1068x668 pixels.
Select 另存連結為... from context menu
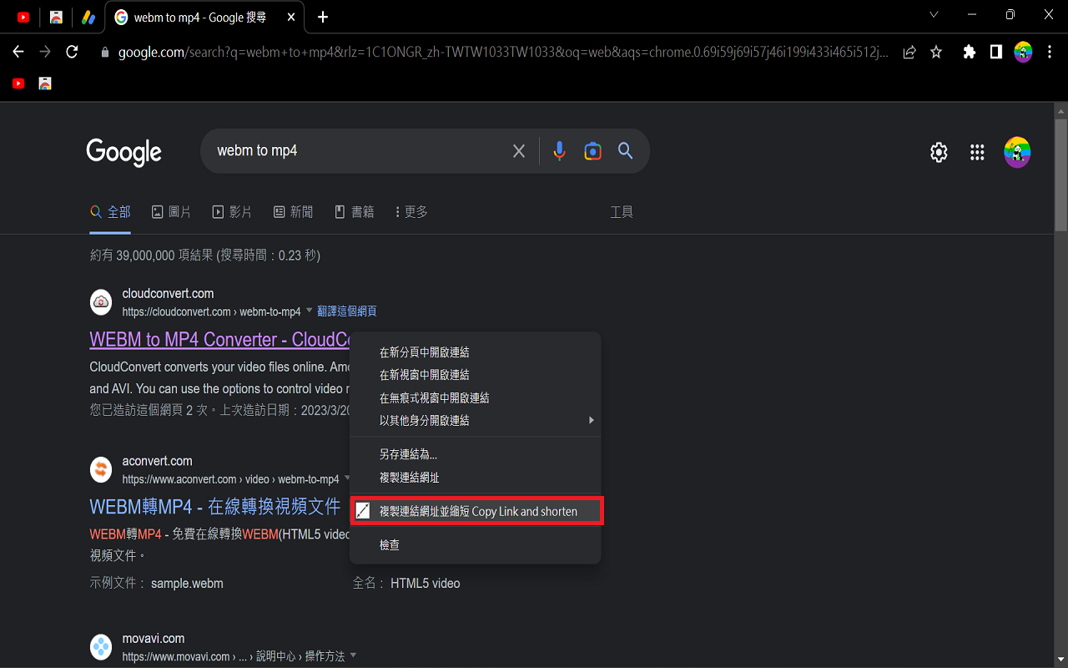coord(475,454)
